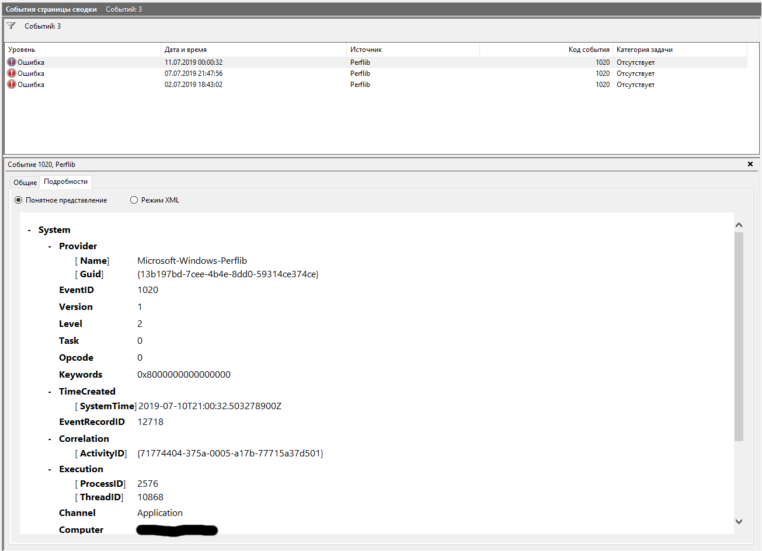Sort by Дата и время column header
The width and height of the screenshot is (762, 551).
point(254,50)
